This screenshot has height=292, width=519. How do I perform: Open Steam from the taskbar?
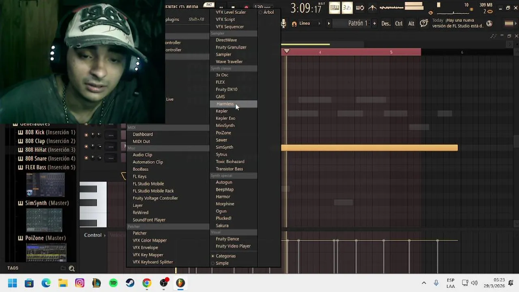[130, 283]
